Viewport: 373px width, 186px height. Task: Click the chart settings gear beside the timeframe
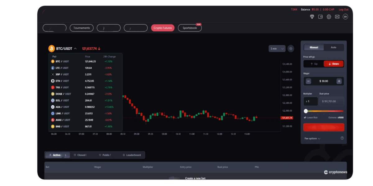tap(291, 48)
